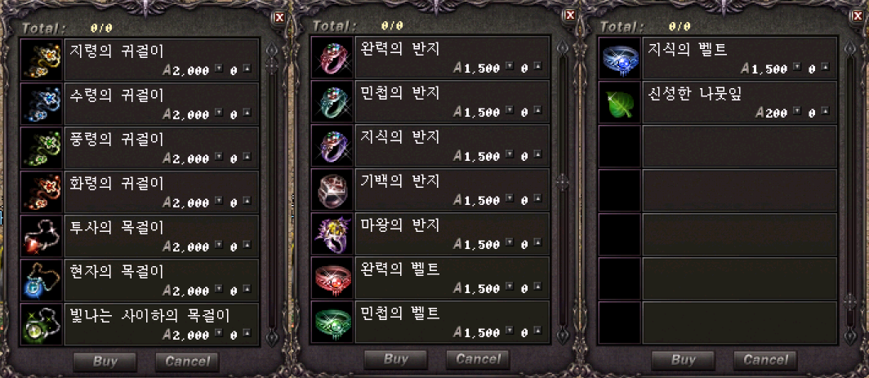Increase quantity of 화령의 귀걸이
The height and width of the screenshot is (378, 869).
pyautogui.click(x=247, y=202)
